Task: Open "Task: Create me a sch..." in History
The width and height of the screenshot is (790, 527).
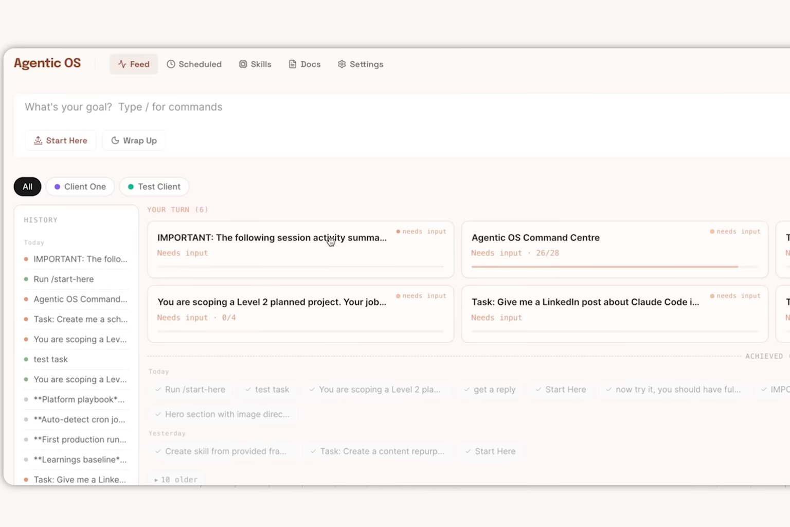Action: click(76, 319)
